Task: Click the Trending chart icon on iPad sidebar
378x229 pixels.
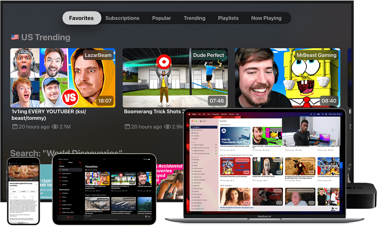Action: (x=60, y=181)
